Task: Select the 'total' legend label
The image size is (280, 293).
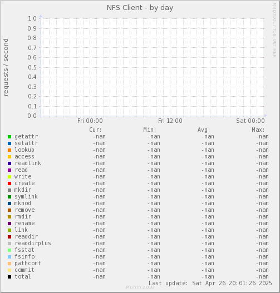Action: pyautogui.click(x=23, y=276)
